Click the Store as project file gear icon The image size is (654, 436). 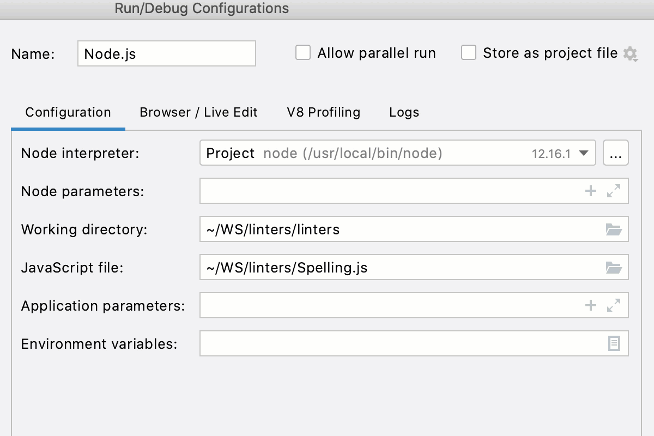[631, 53]
